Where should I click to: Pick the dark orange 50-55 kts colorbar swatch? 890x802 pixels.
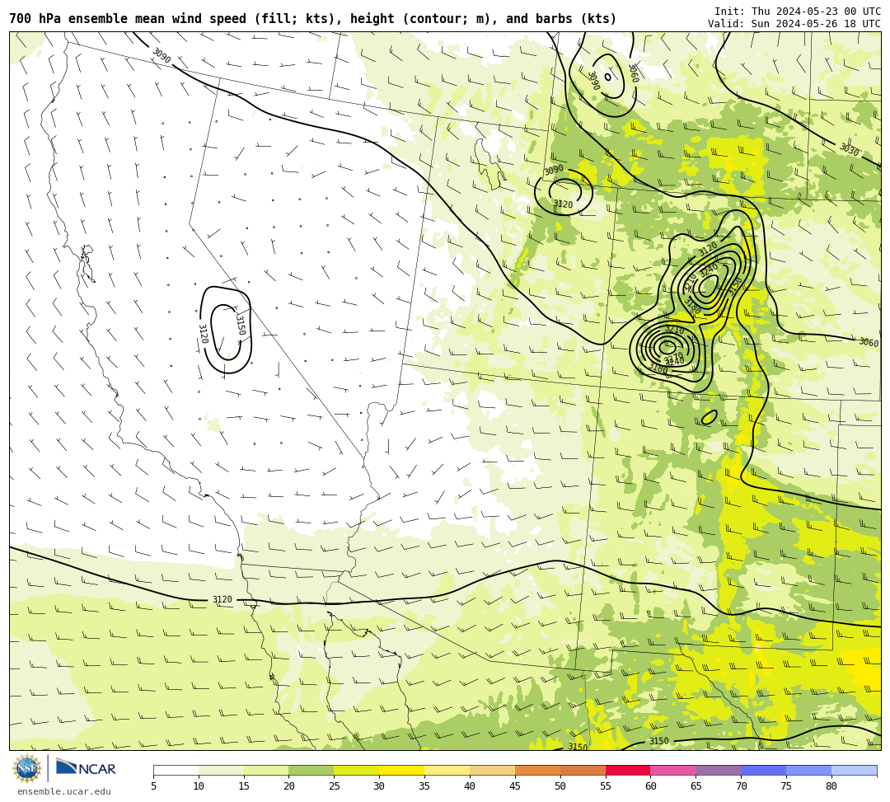click(583, 770)
